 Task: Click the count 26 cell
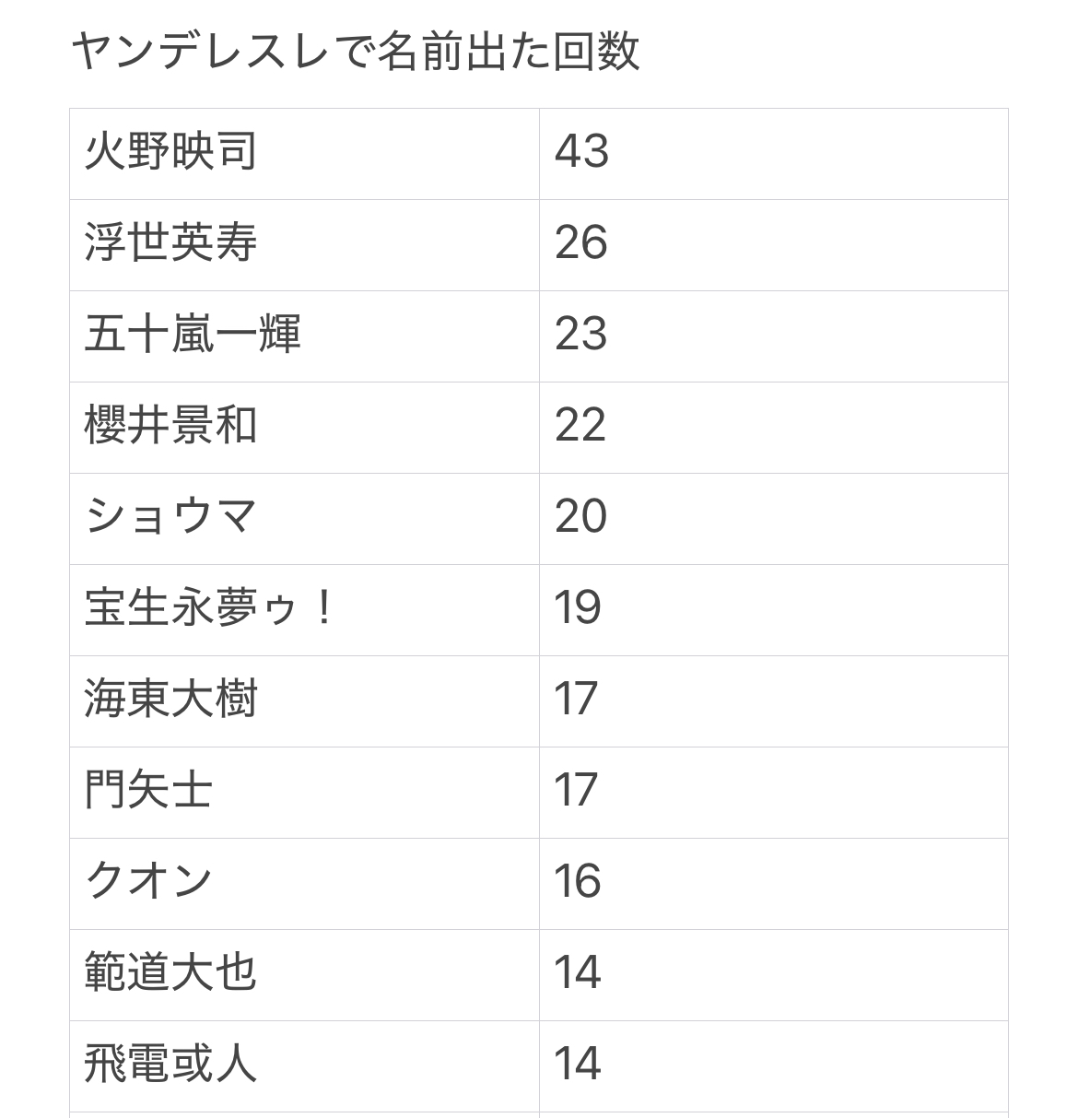click(x=581, y=243)
